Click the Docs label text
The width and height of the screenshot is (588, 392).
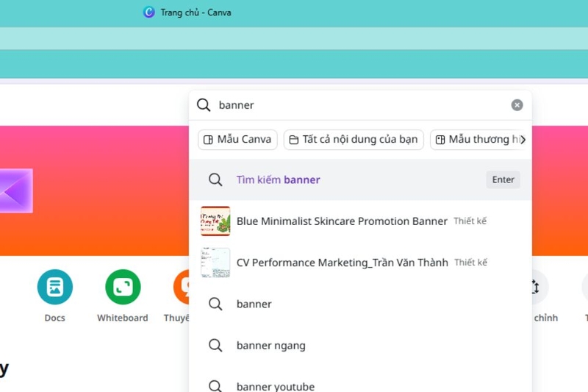54,318
